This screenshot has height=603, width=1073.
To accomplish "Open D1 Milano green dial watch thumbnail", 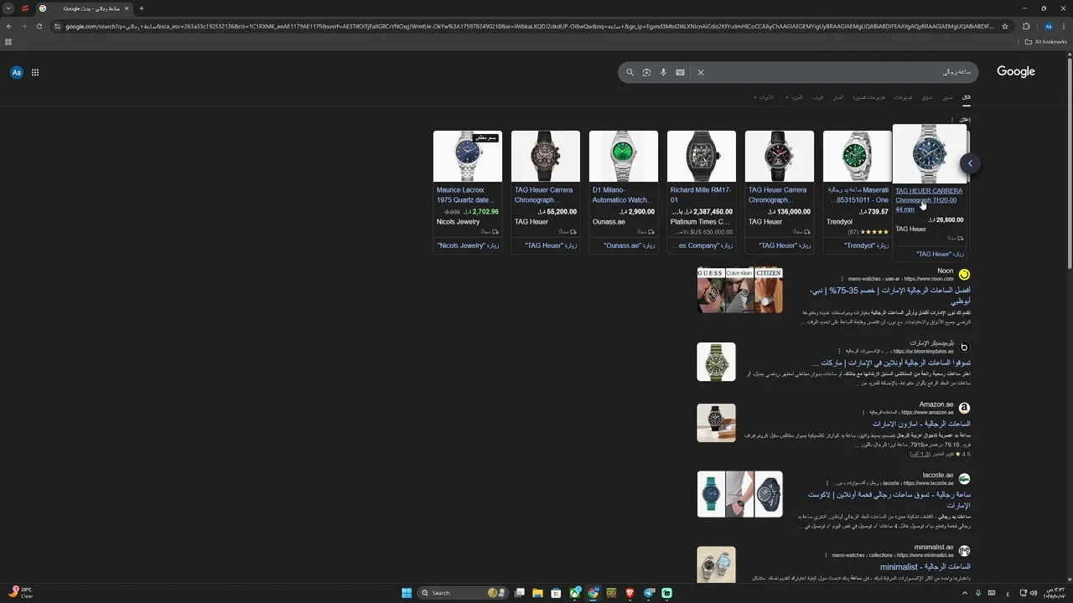I will 624,156.
